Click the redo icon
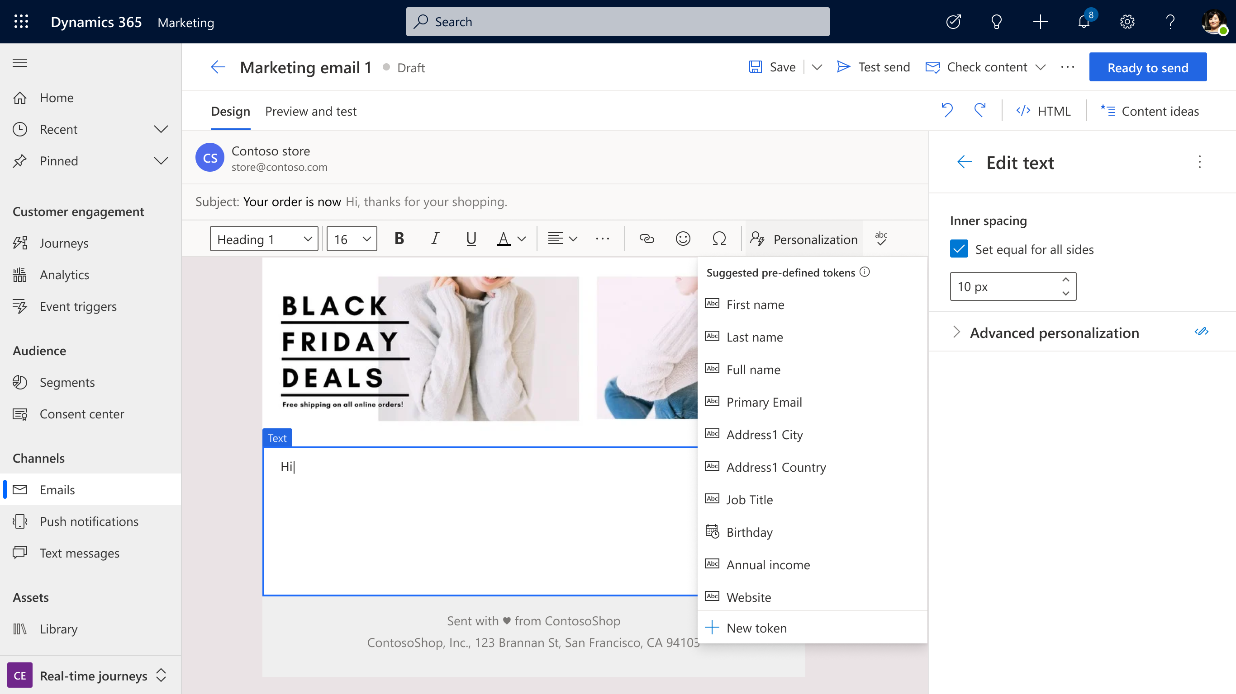The height and width of the screenshot is (694, 1236). (x=979, y=111)
